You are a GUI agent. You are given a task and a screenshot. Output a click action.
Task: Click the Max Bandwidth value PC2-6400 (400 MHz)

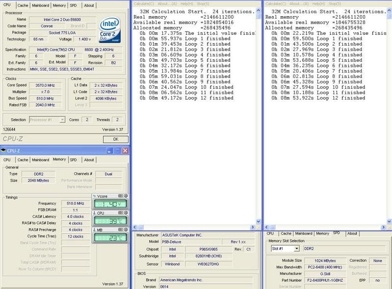[325, 267]
